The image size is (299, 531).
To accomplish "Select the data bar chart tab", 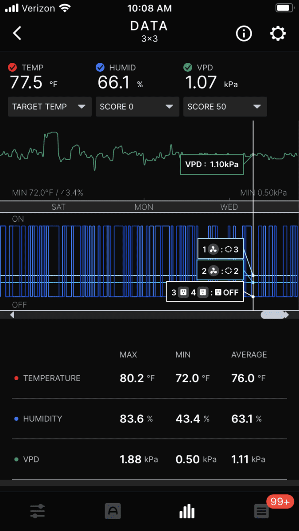I will click(x=187, y=512).
